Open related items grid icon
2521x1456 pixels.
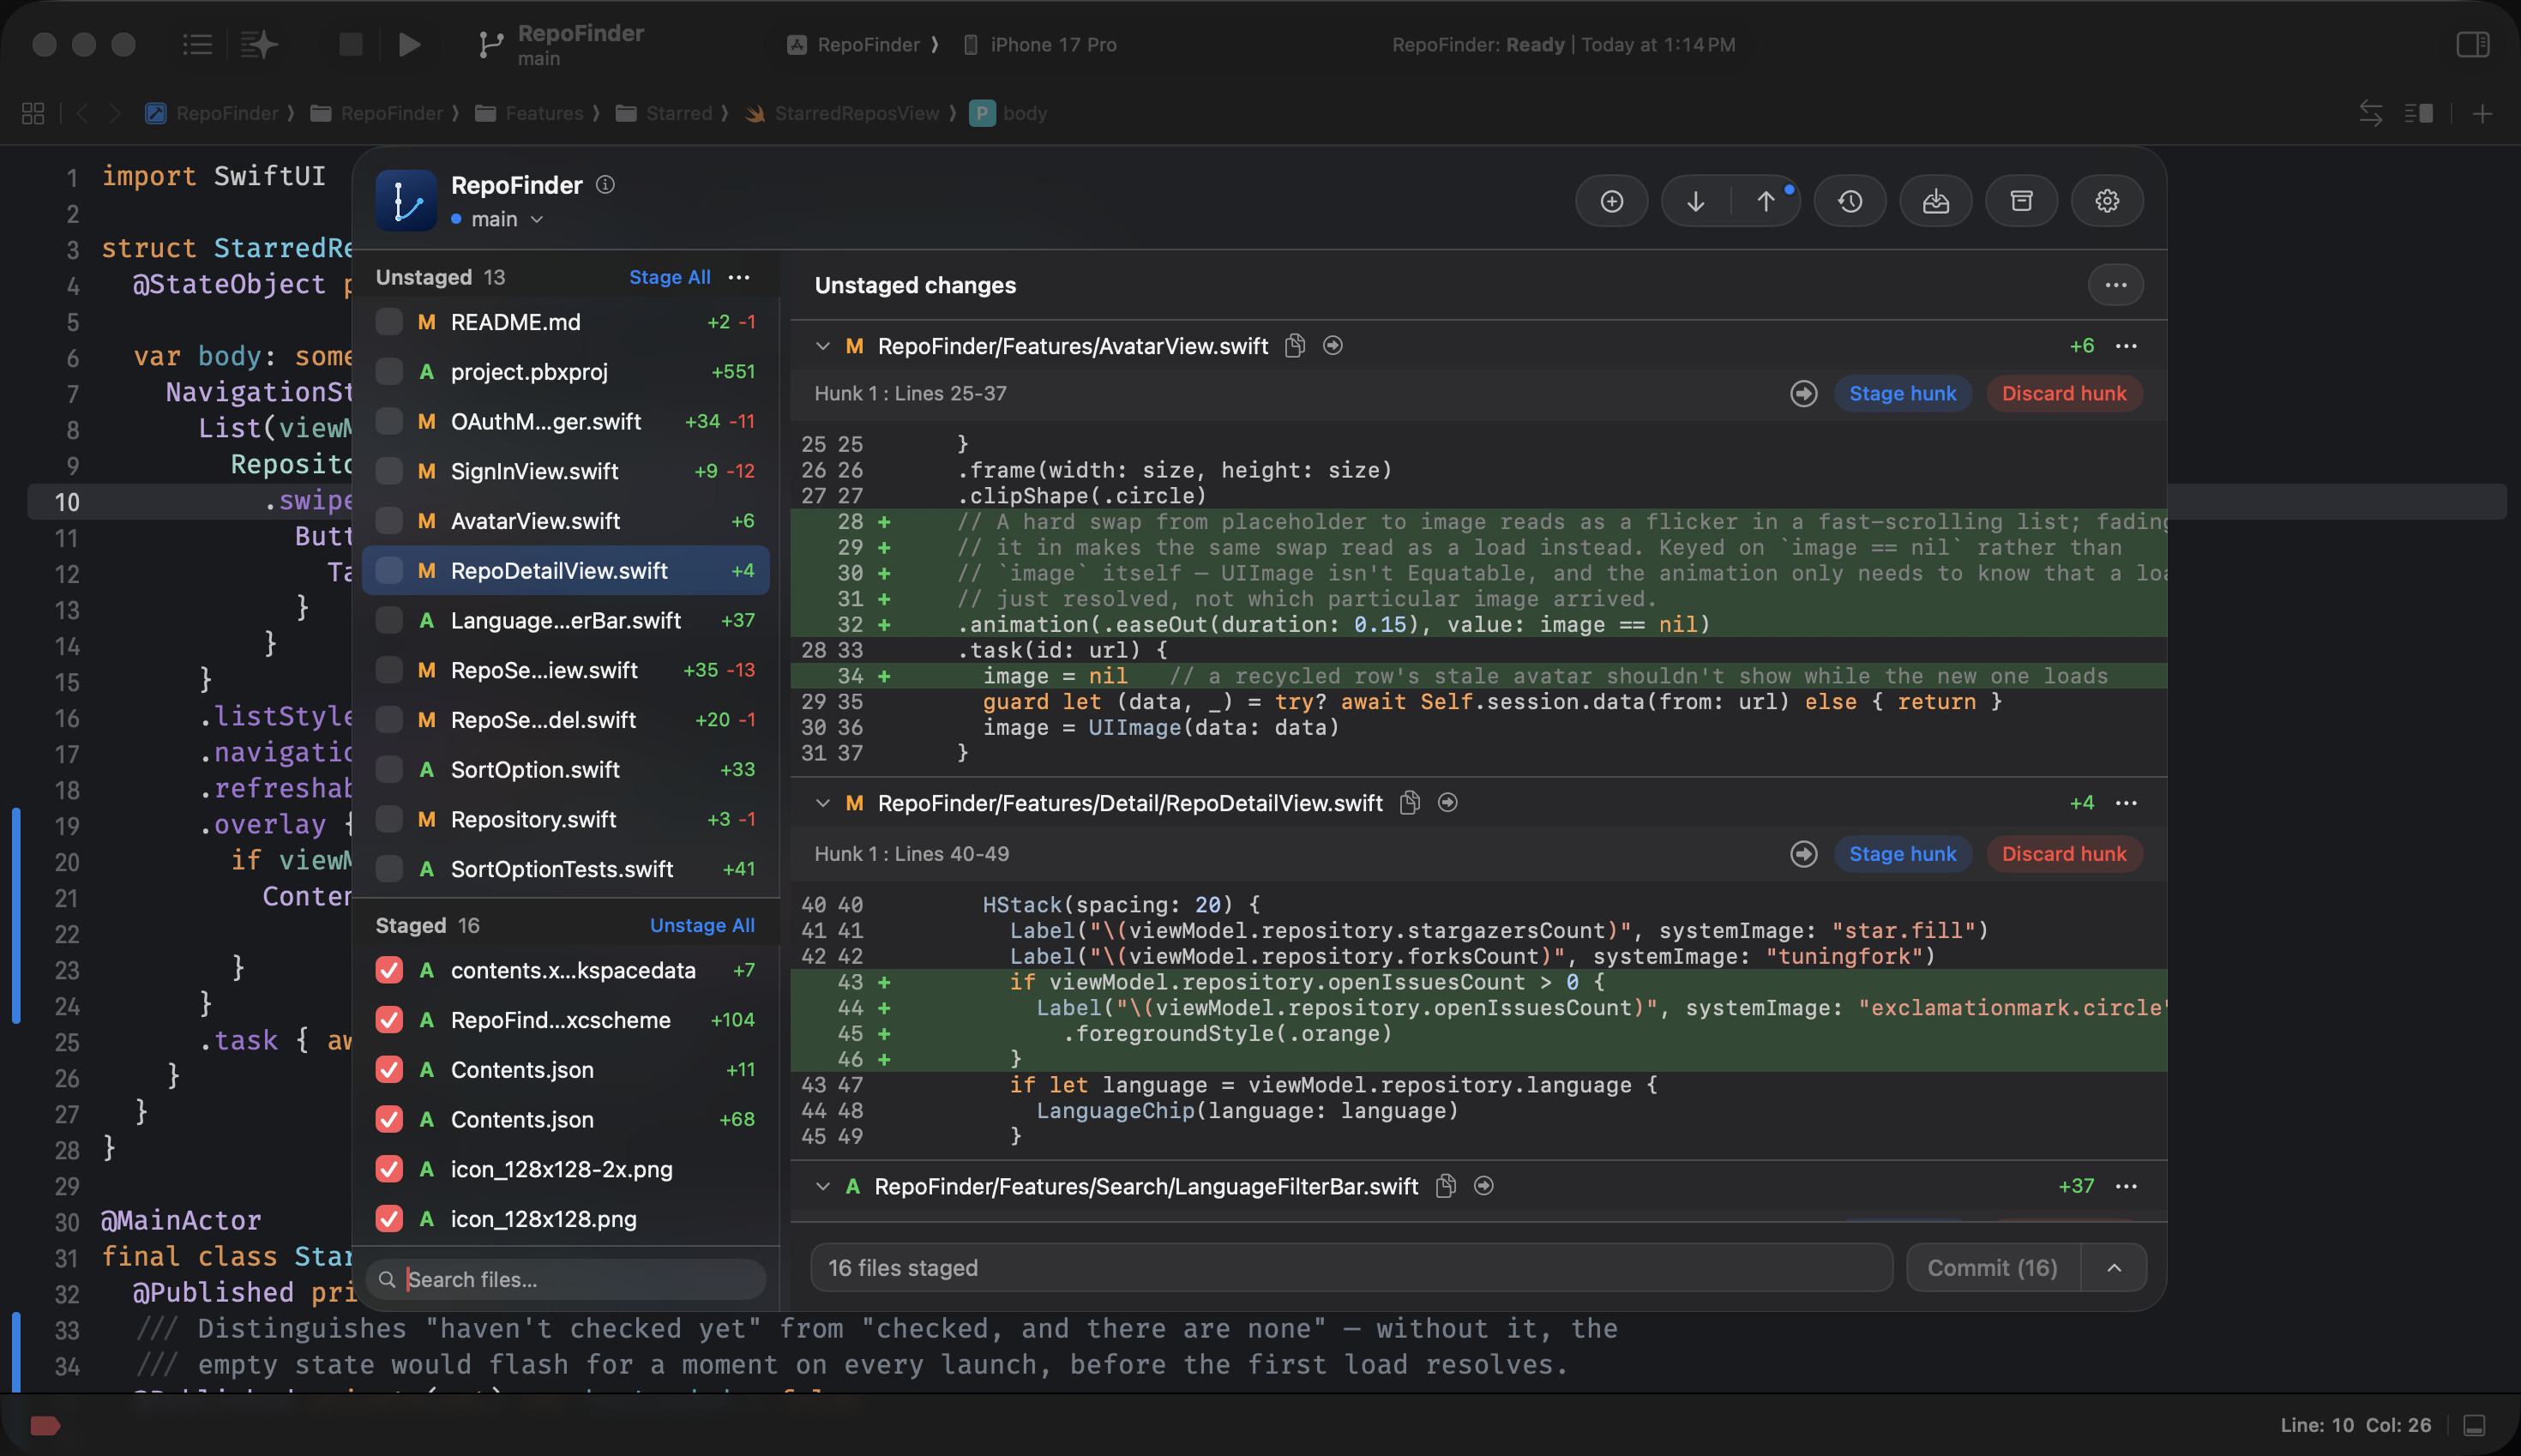pyautogui.click(x=33, y=113)
